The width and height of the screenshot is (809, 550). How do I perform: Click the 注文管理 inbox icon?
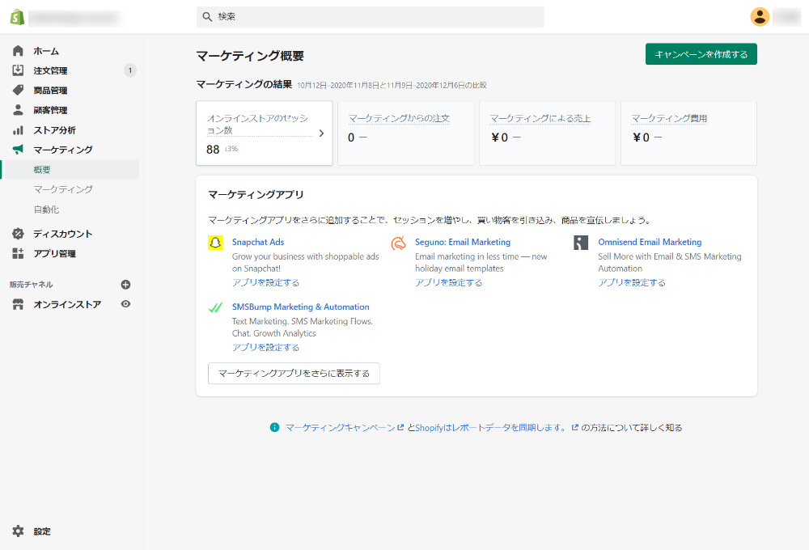[18, 70]
